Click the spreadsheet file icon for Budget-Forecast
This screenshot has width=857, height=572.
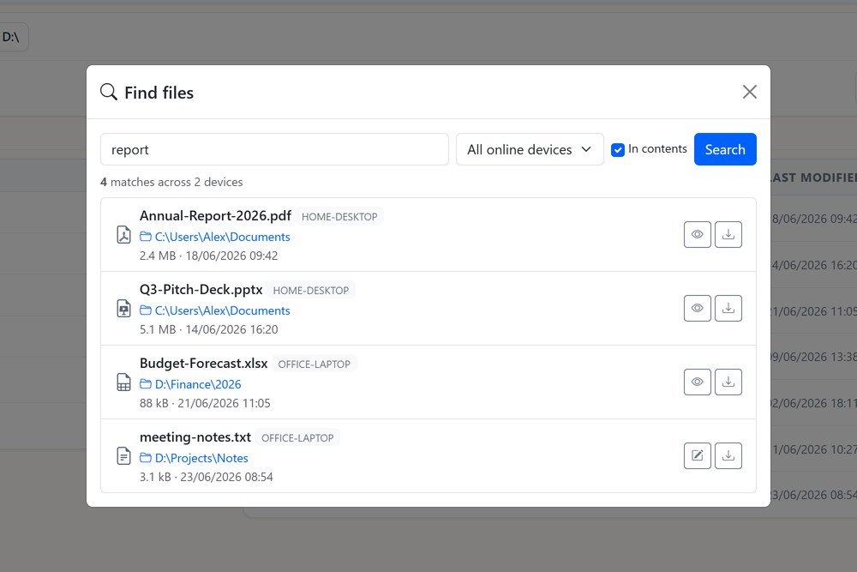coord(124,382)
